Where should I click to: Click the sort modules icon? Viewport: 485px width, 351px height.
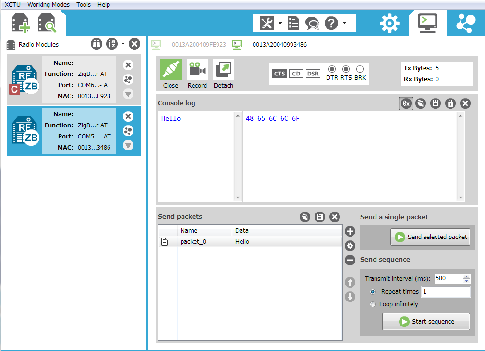(112, 44)
